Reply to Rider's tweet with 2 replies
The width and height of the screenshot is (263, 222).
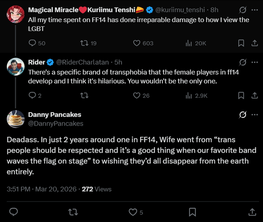32,95
